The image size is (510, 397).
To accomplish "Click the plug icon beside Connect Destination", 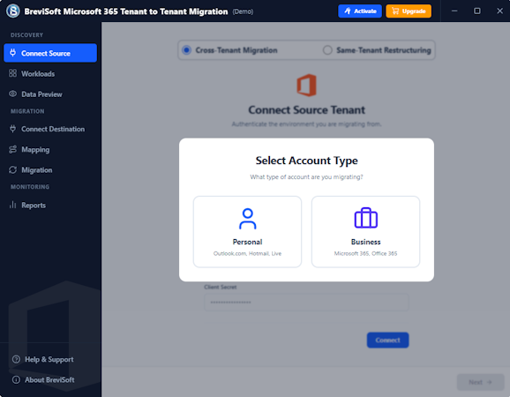I will tap(12, 129).
